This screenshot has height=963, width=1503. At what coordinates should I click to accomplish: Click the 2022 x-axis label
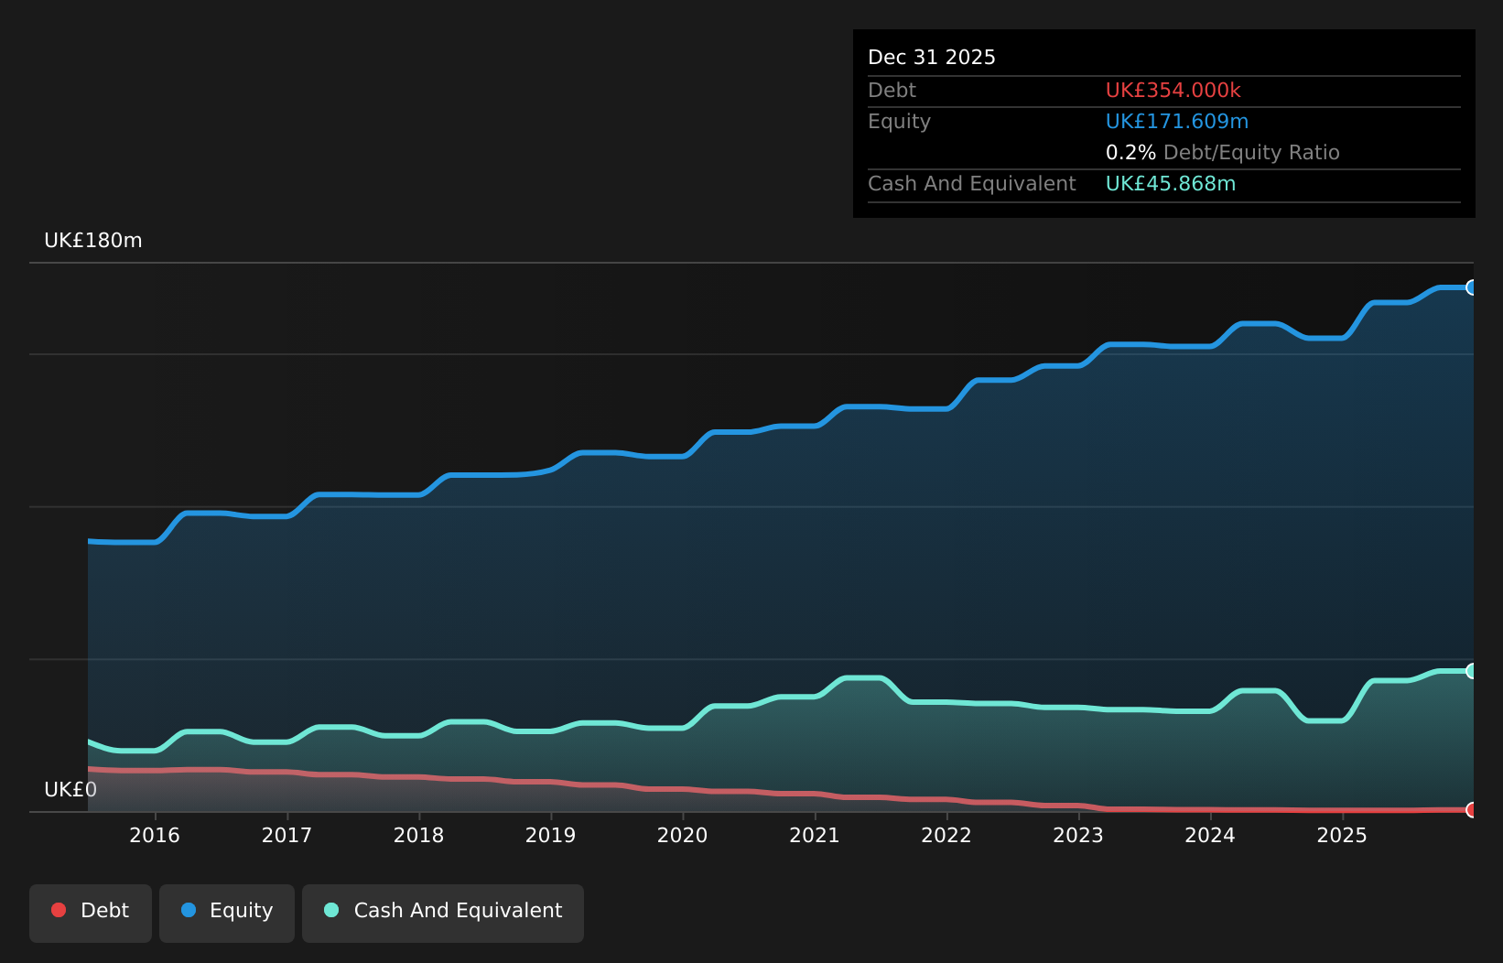[x=946, y=835]
